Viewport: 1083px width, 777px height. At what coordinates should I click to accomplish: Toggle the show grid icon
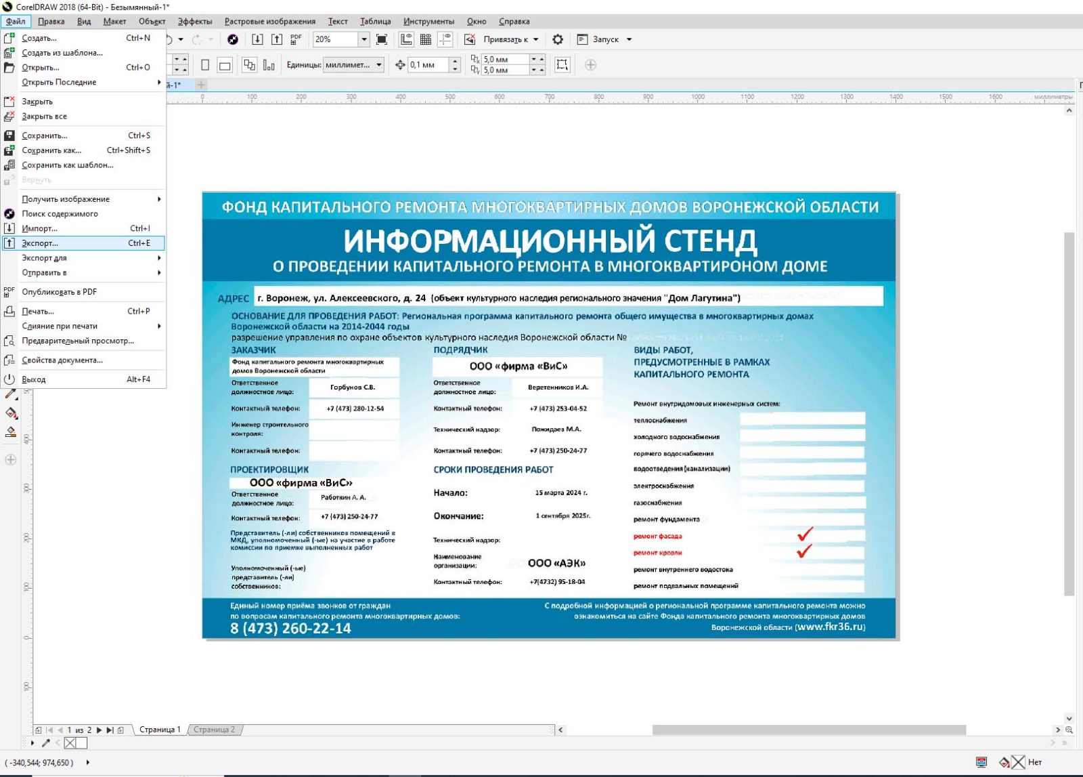click(426, 39)
